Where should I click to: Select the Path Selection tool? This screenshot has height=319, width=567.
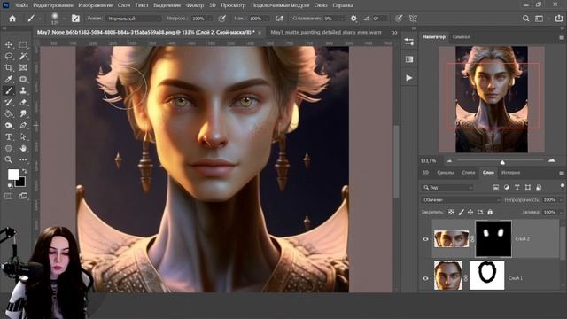pyautogui.click(x=23, y=137)
